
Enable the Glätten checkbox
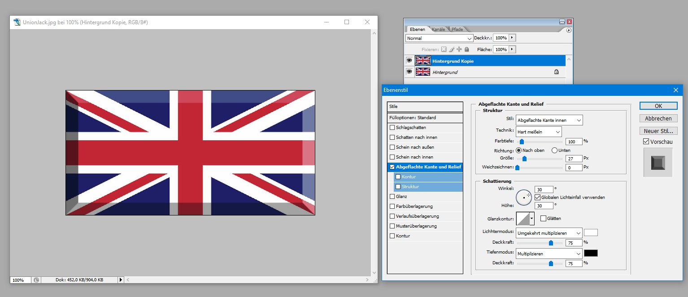[x=543, y=218]
